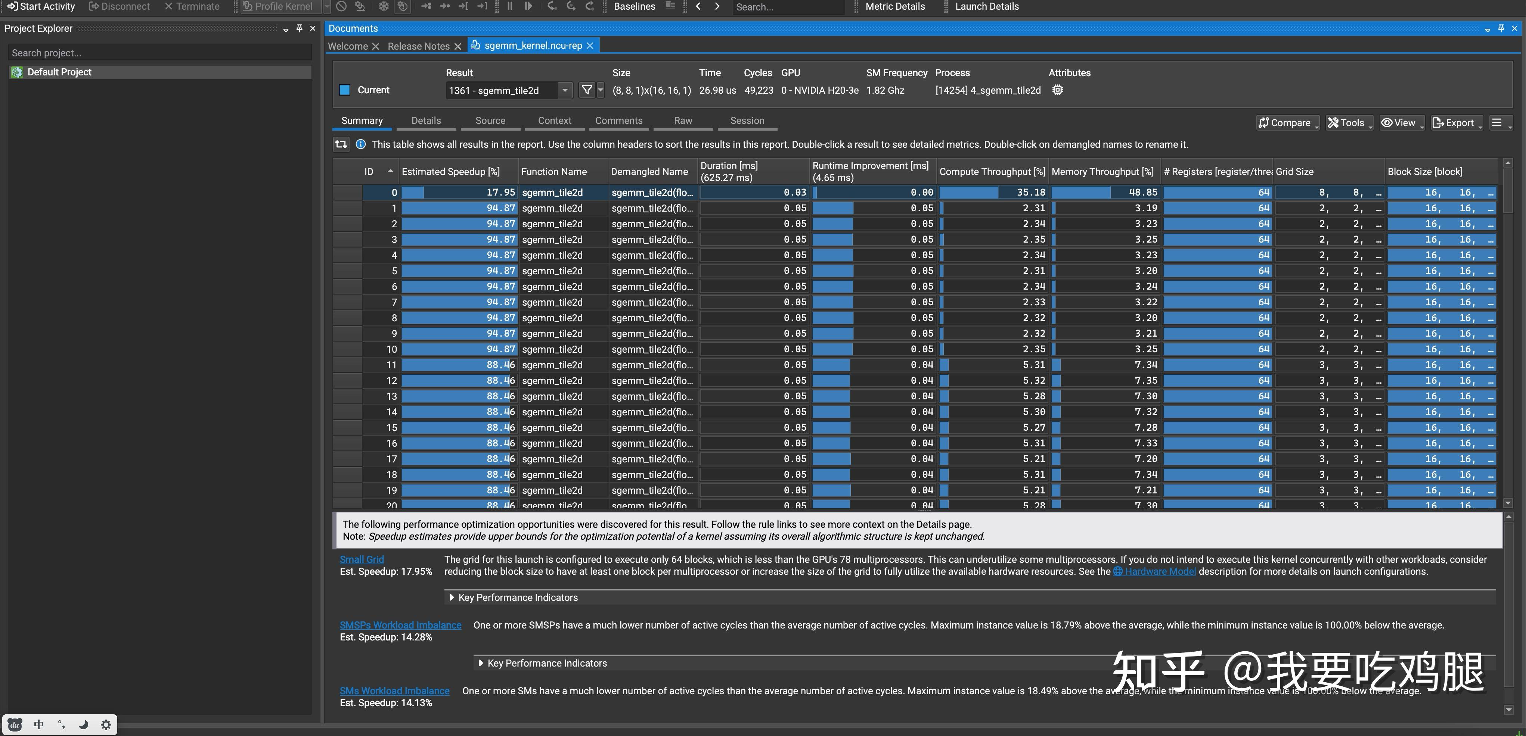Click the moon icon in input bar
Image resolution: width=1526 pixels, height=736 pixels.
click(84, 725)
